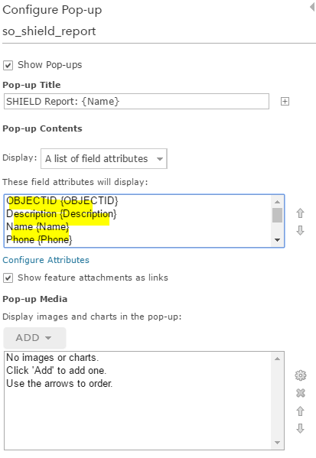This screenshot has height=458, width=316.
Task: Open the Display dropdown list
Action: coord(104,158)
